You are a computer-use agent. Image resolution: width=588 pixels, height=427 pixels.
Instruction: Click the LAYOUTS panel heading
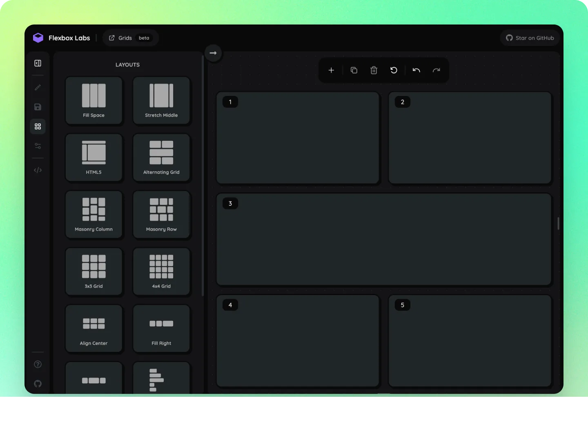tap(127, 65)
